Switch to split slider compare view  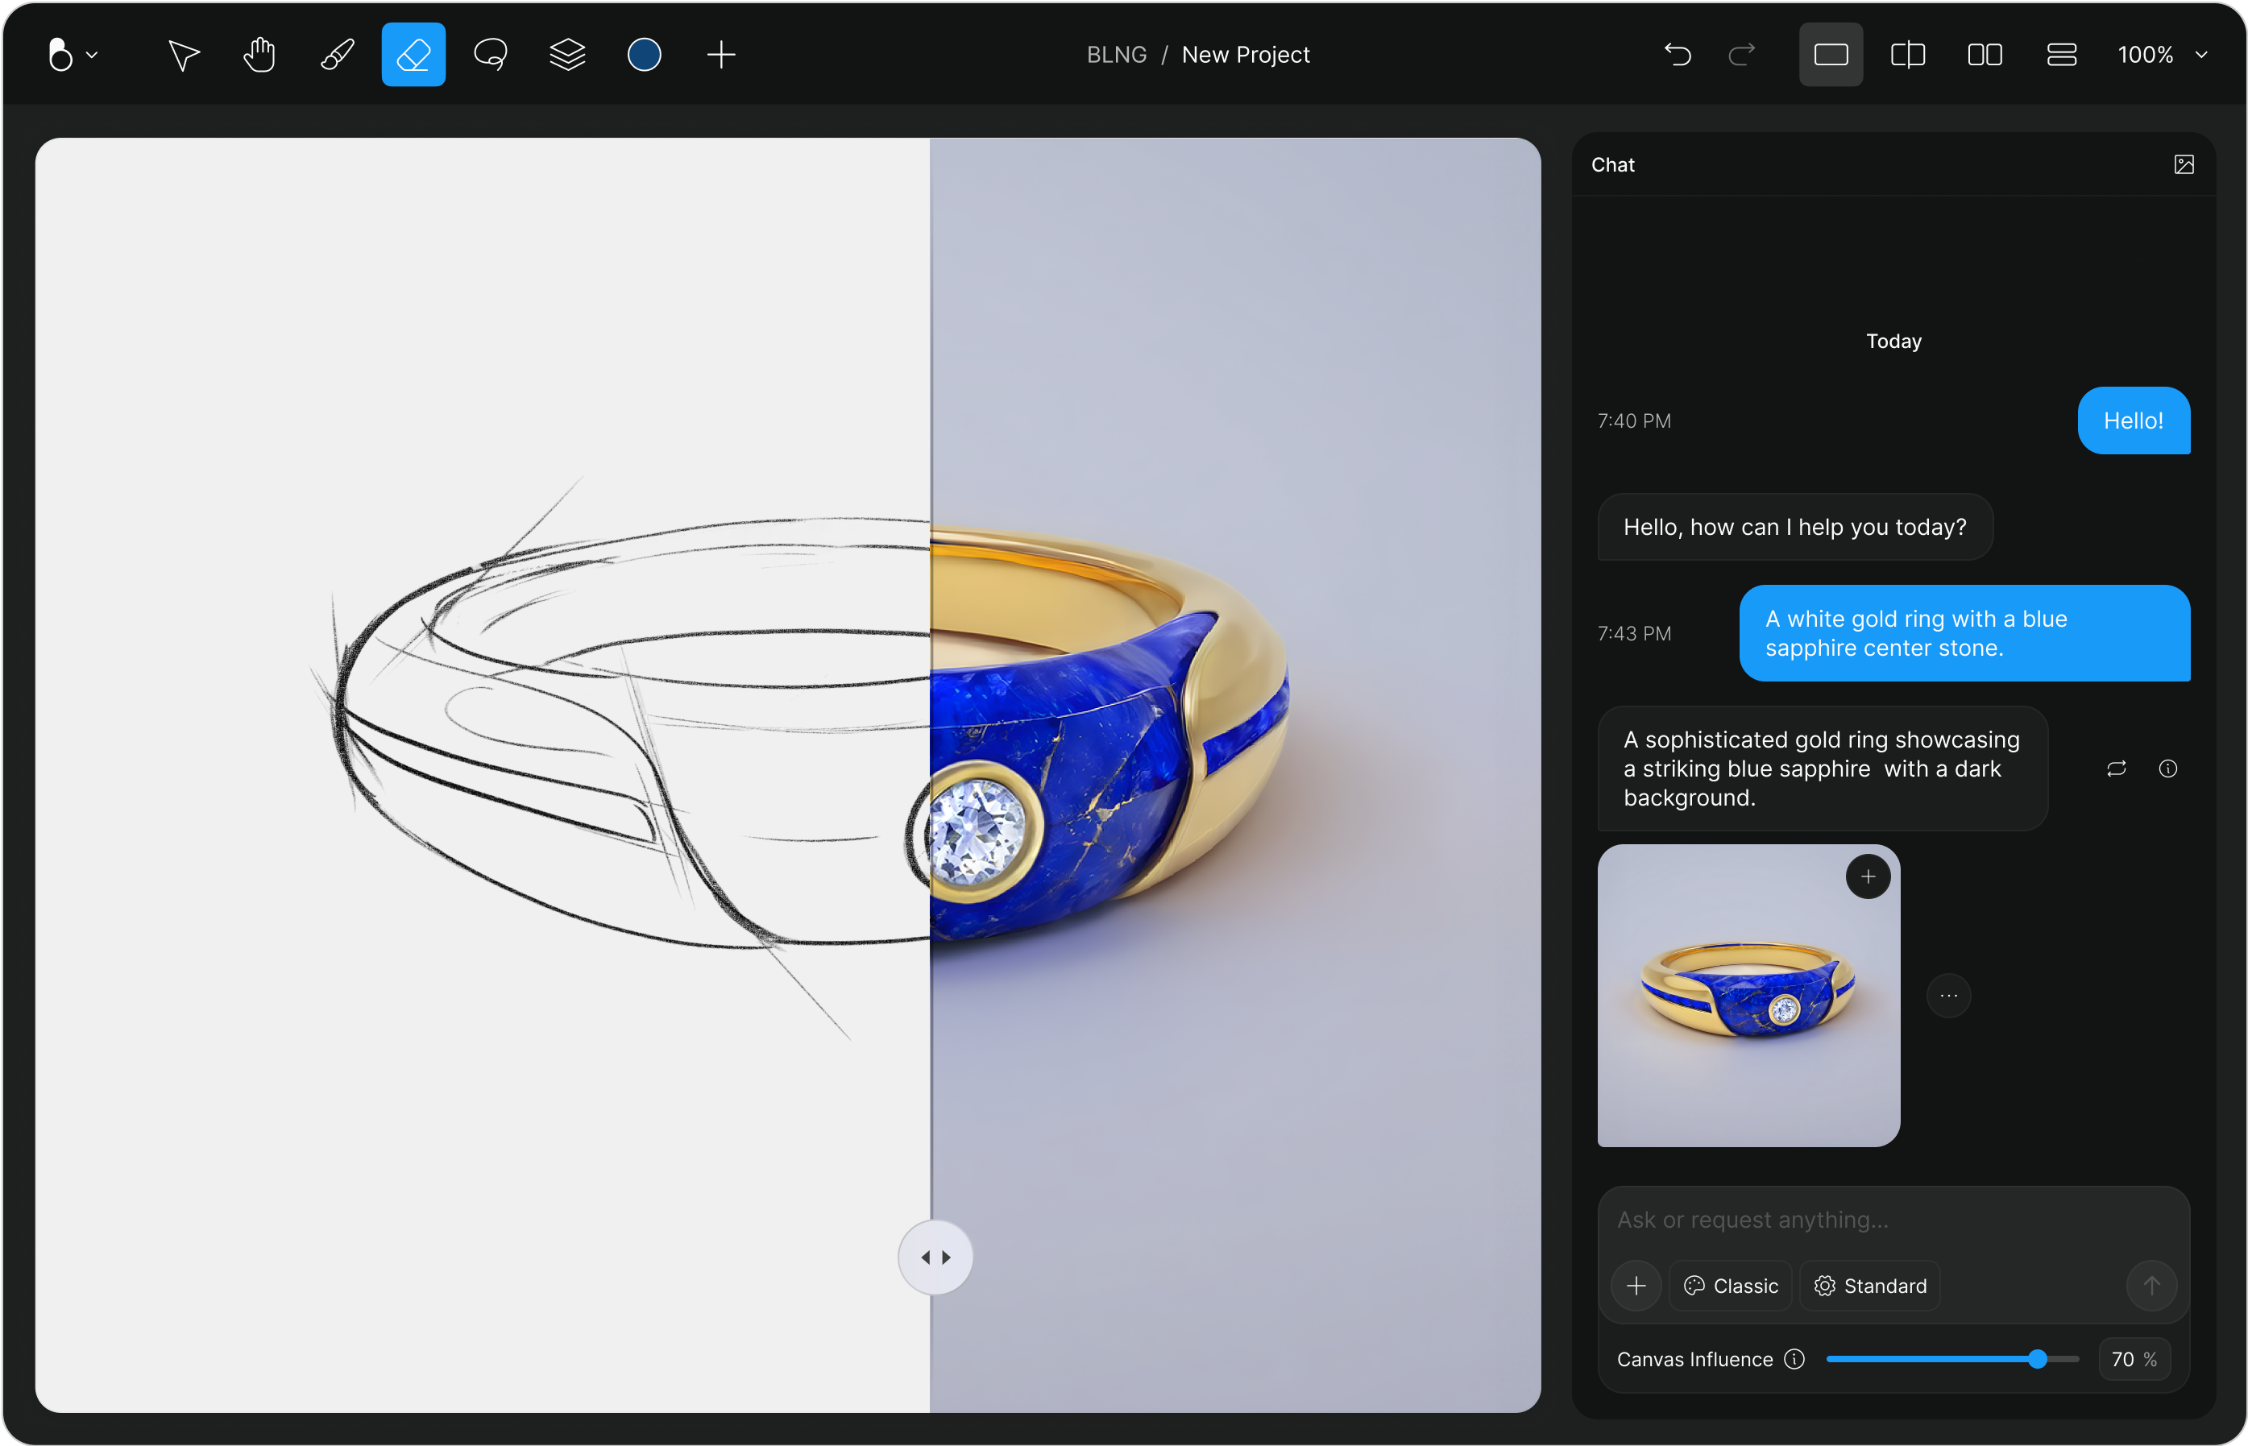1907,55
